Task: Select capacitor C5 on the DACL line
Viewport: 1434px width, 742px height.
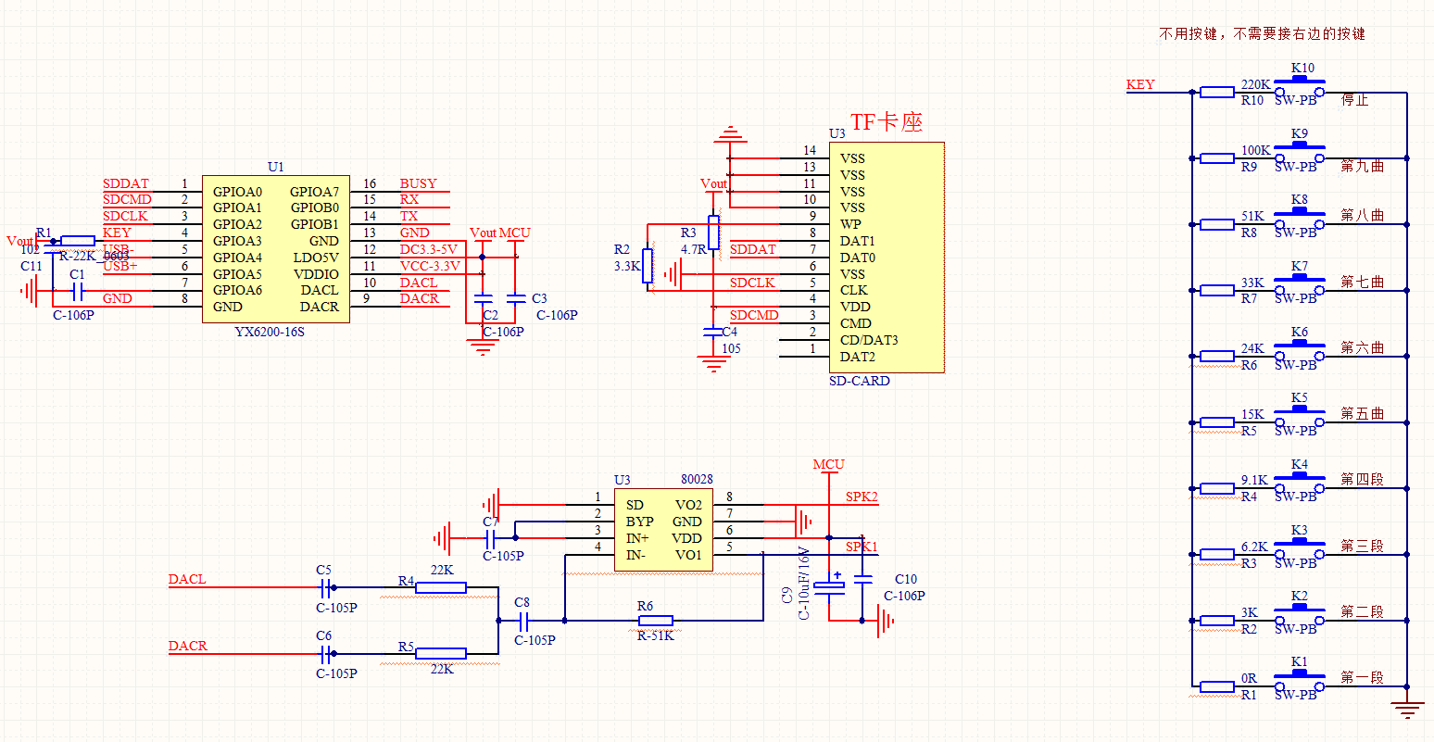Action: pos(324,587)
